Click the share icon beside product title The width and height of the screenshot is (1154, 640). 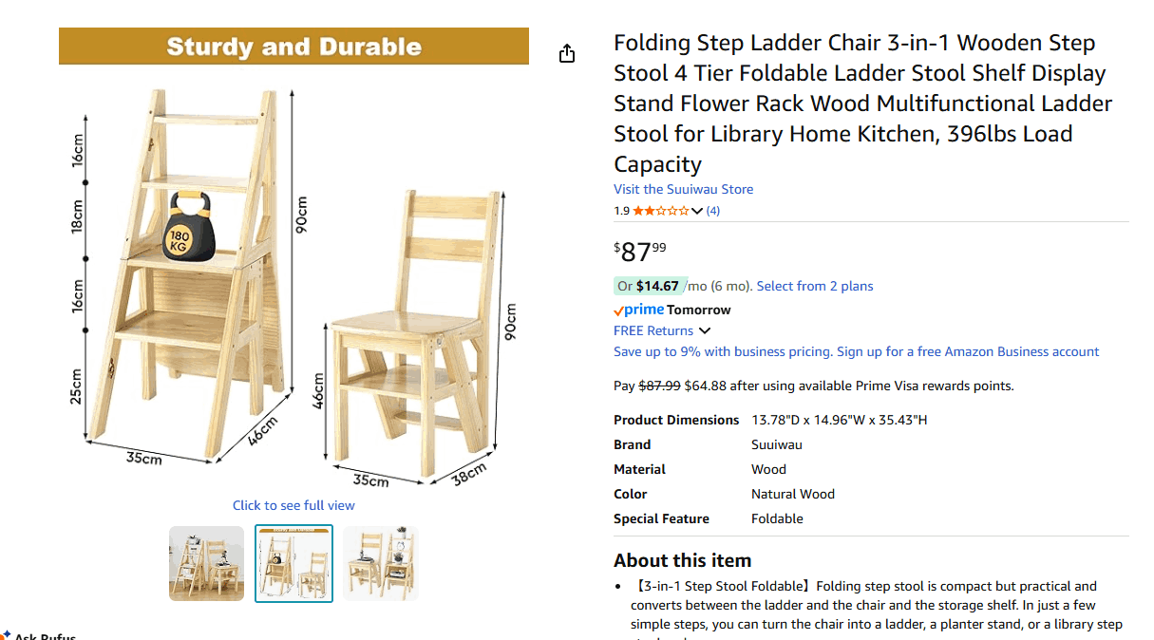(567, 53)
